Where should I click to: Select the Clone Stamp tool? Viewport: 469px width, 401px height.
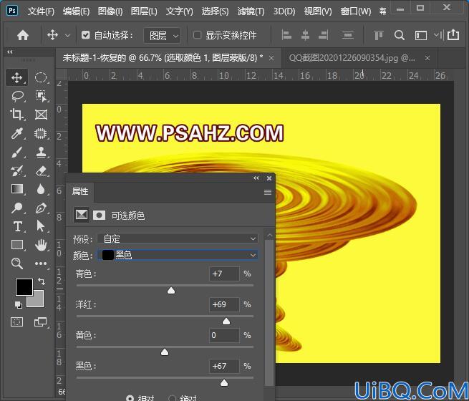[x=41, y=153]
